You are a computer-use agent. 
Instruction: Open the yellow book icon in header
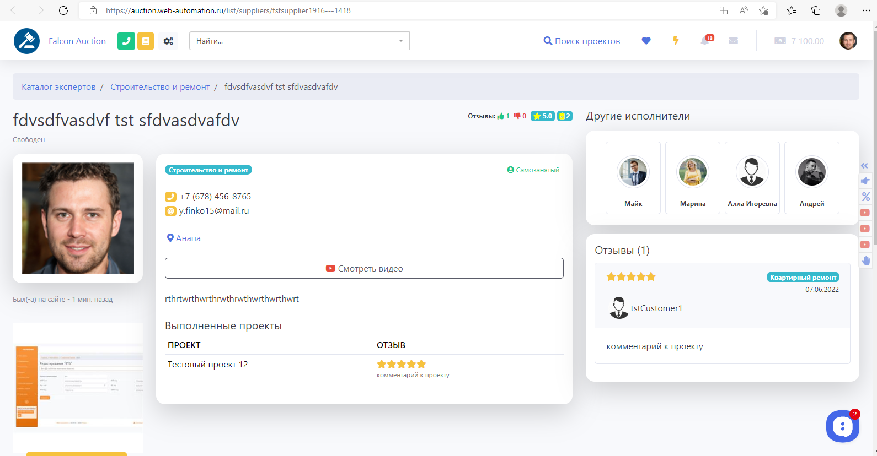tap(146, 41)
